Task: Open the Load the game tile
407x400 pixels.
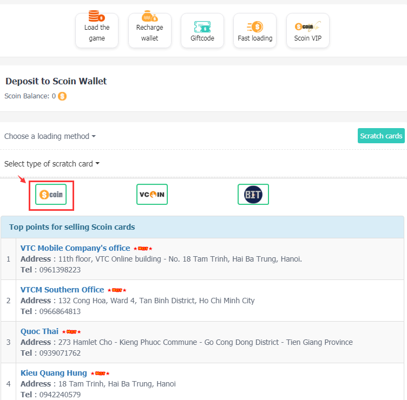Action: [x=97, y=30]
